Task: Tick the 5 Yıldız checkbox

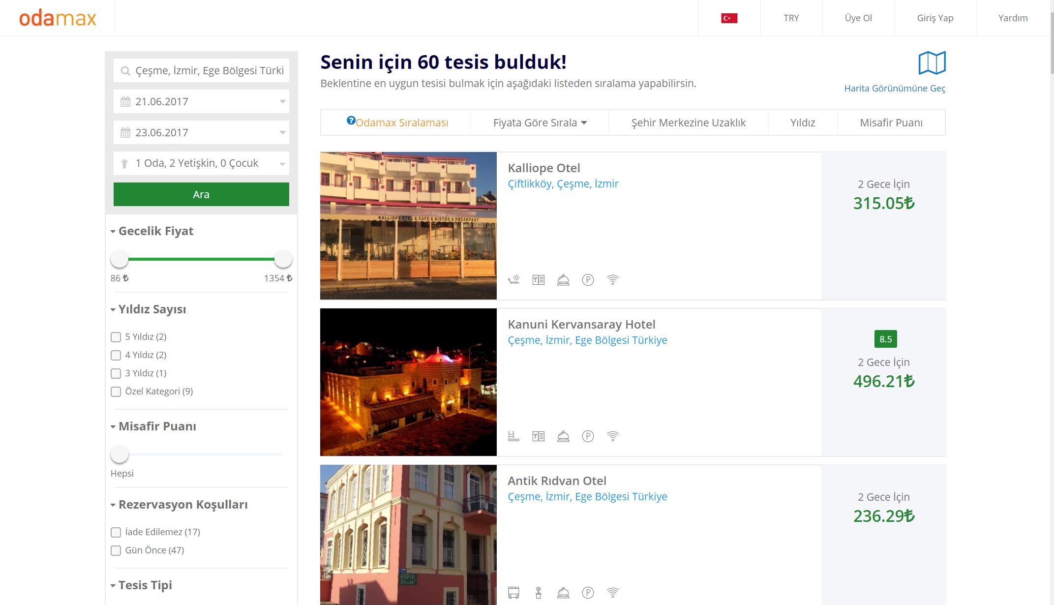Action: click(116, 337)
